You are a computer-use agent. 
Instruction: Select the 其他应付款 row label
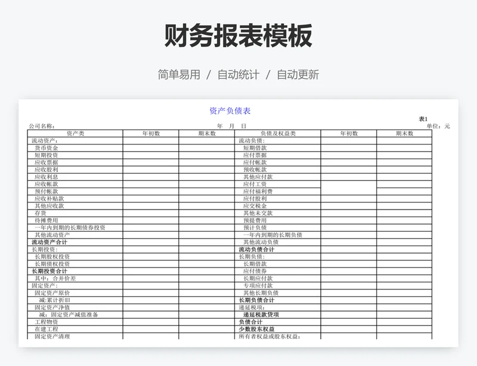coord(258,177)
